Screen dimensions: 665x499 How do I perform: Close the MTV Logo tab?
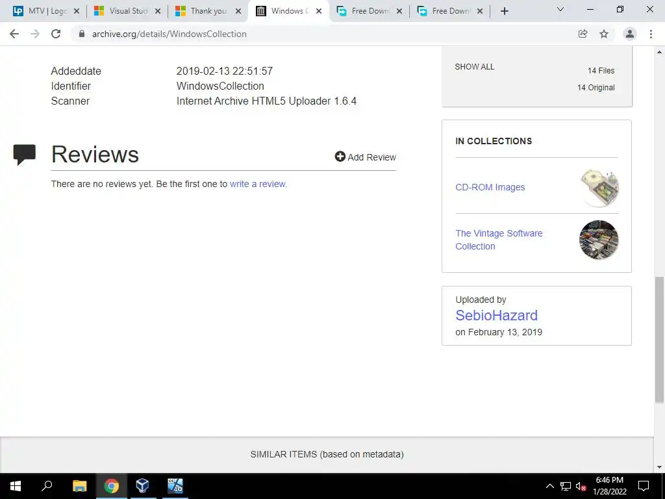tap(77, 12)
